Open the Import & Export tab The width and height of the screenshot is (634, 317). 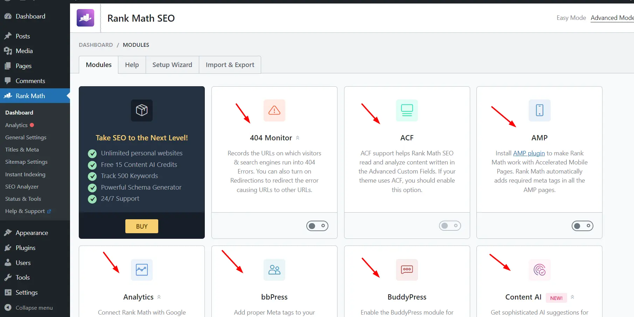pyautogui.click(x=230, y=65)
